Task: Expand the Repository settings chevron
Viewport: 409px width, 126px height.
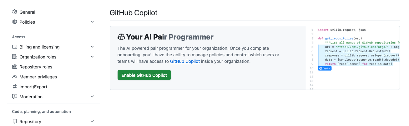Action: click(x=92, y=122)
